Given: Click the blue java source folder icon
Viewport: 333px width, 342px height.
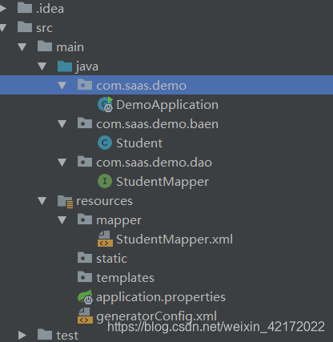Looking at the screenshot, I should pyautogui.click(x=65, y=66).
